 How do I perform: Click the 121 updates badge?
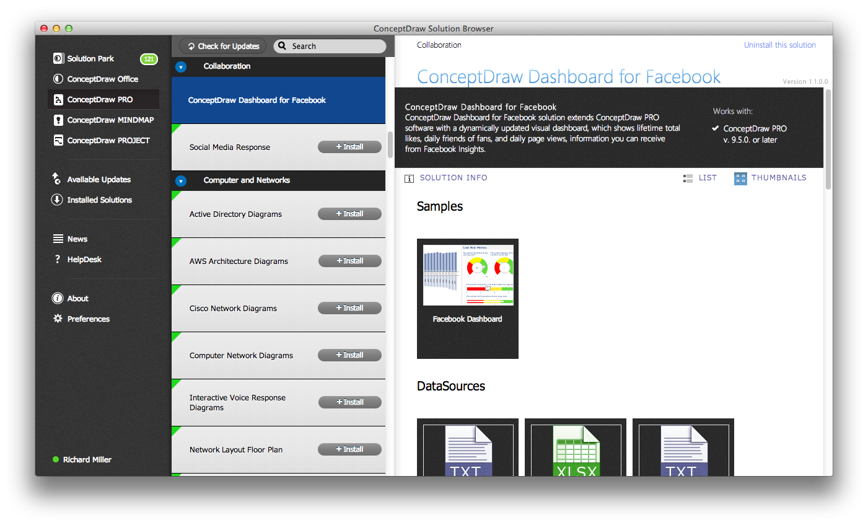point(149,59)
